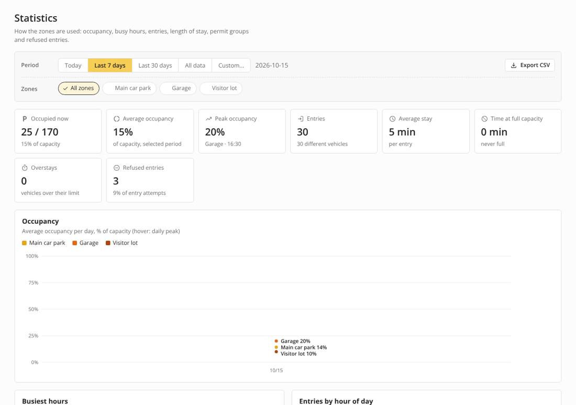Image resolution: width=576 pixels, height=405 pixels.
Task: Click the '15% of capacity' caption
Action: click(x=40, y=144)
